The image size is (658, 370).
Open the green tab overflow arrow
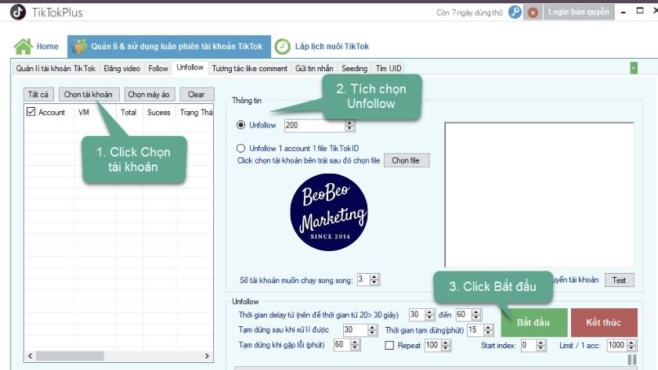pyautogui.click(x=633, y=69)
